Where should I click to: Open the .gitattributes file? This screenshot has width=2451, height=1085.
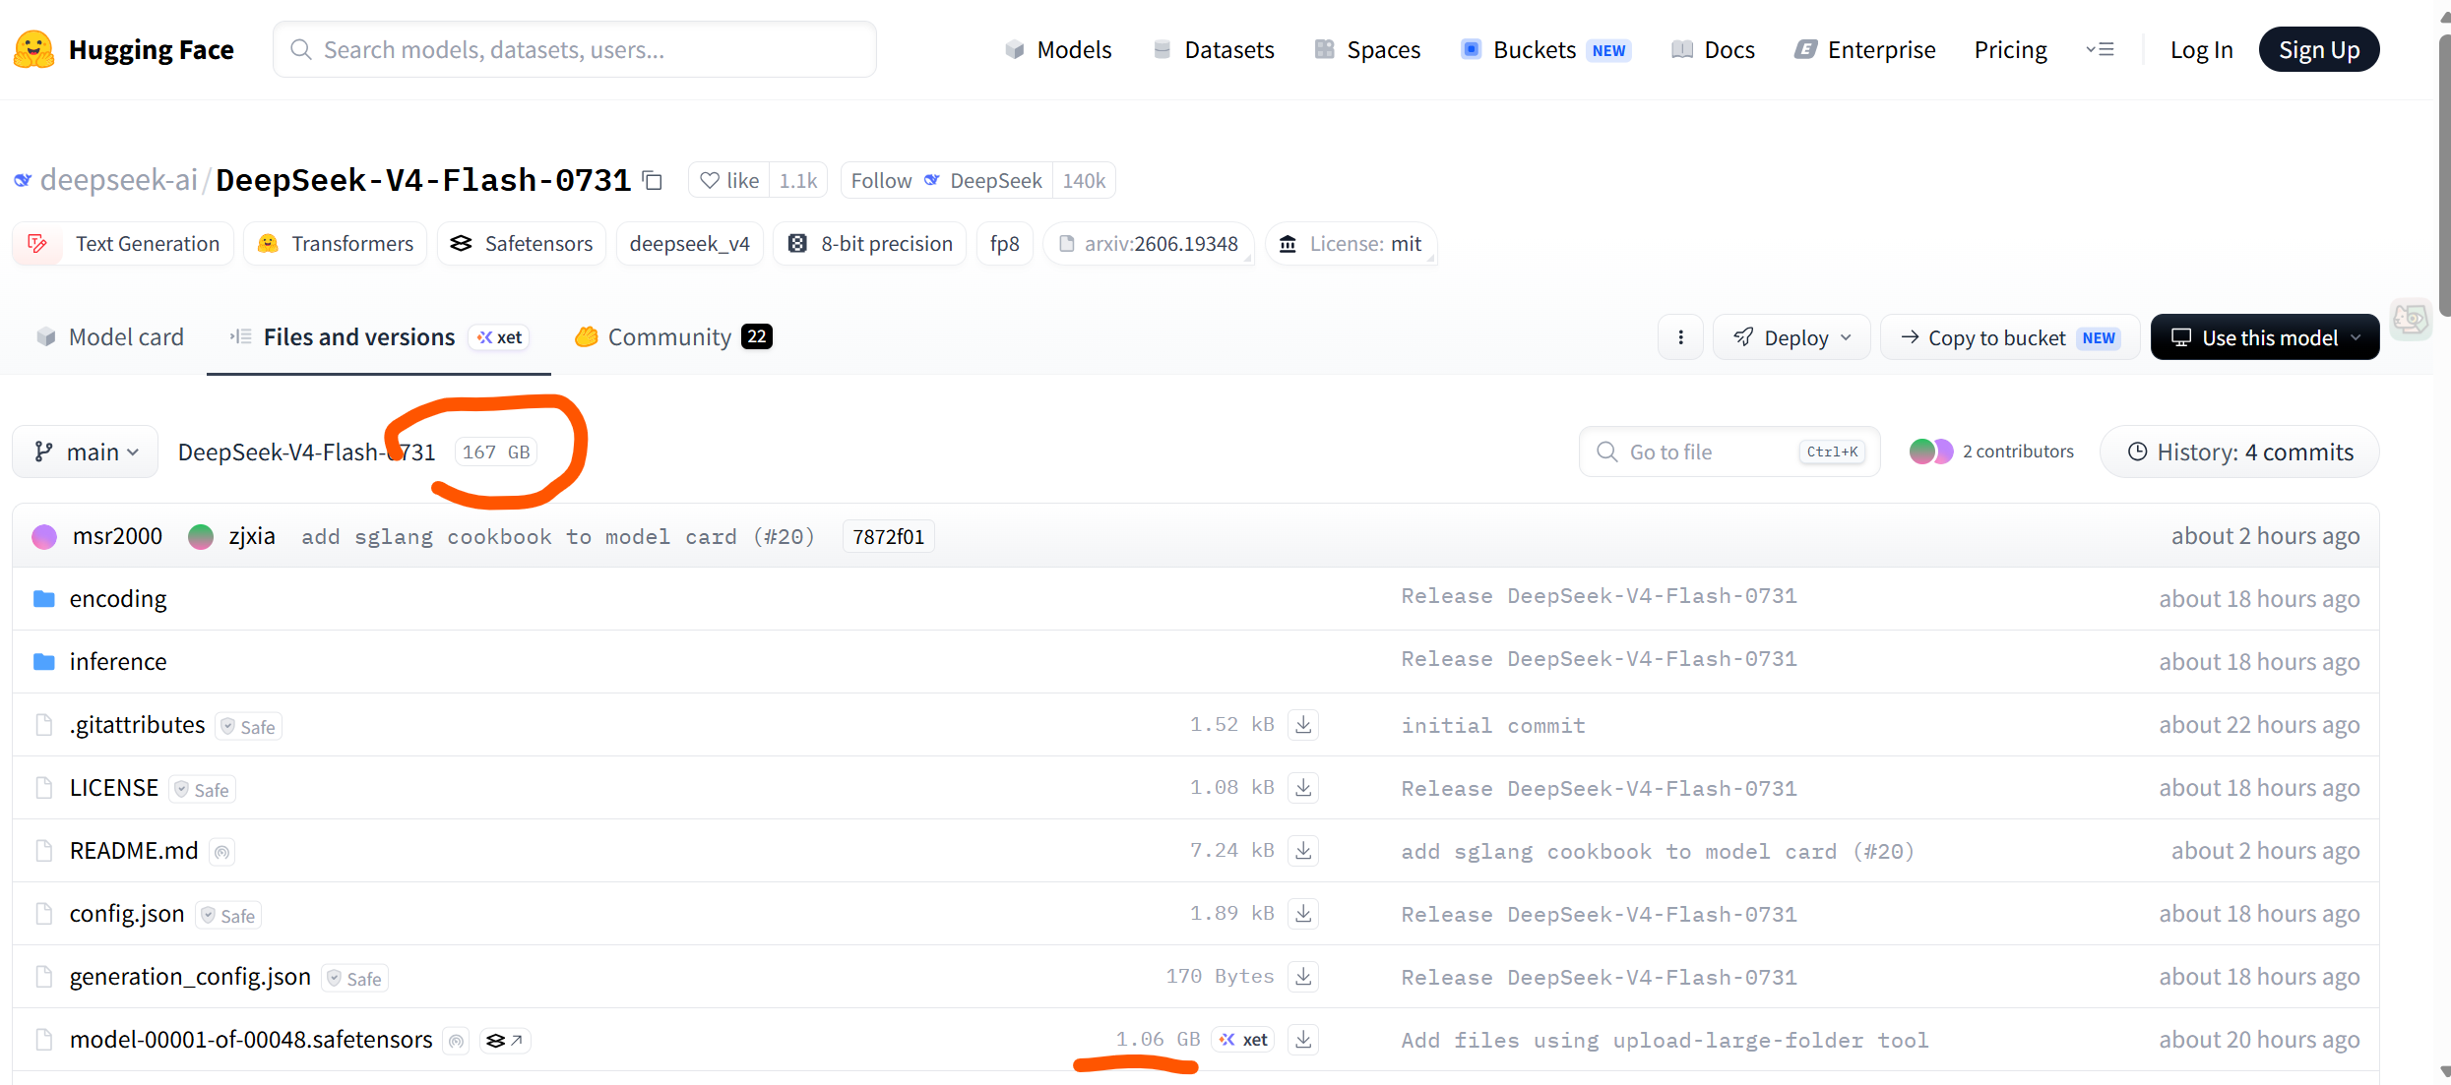(x=138, y=725)
